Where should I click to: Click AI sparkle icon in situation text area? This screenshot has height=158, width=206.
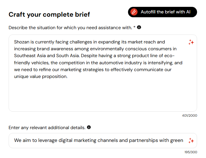point(191,42)
